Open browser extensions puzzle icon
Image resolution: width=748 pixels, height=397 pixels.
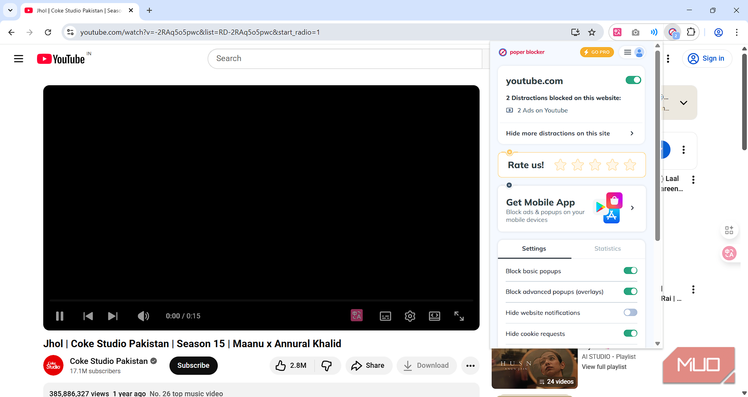click(691, 32)
